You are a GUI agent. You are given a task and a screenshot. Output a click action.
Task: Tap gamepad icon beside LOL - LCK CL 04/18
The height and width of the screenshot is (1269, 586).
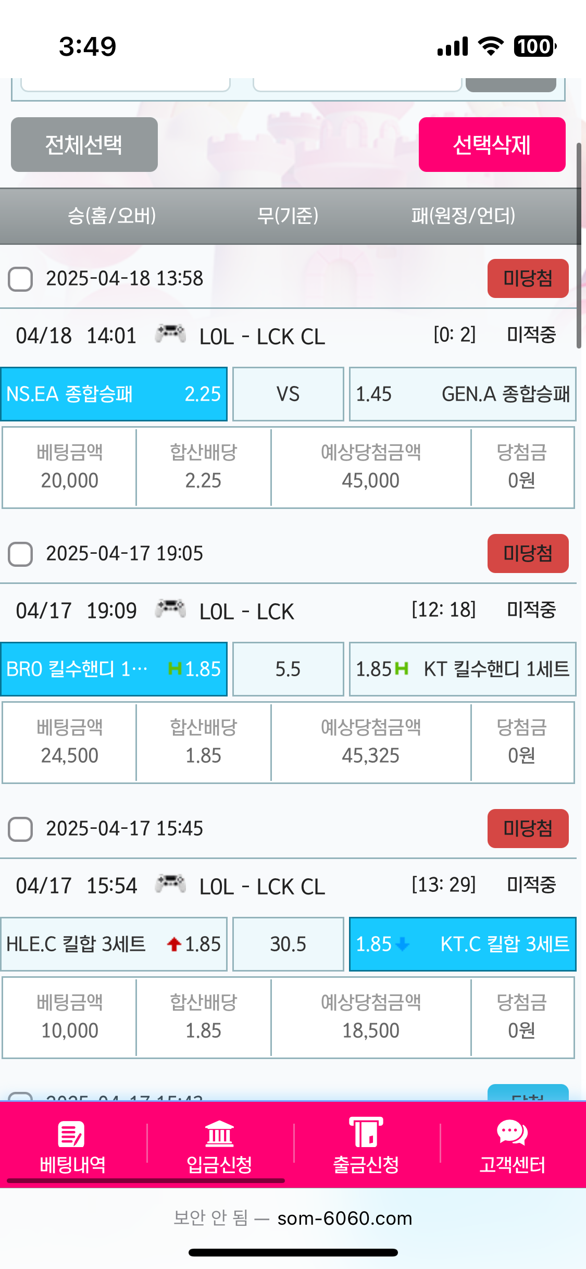click(170, 333)
